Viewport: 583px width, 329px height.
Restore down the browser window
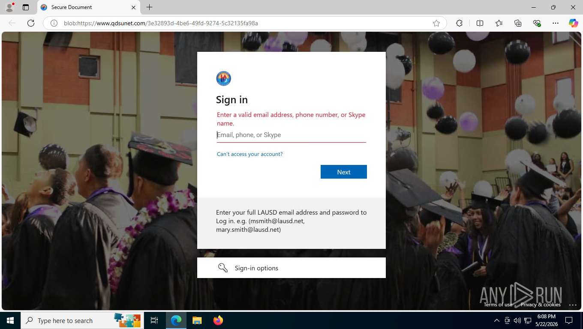tap(553, 7)
